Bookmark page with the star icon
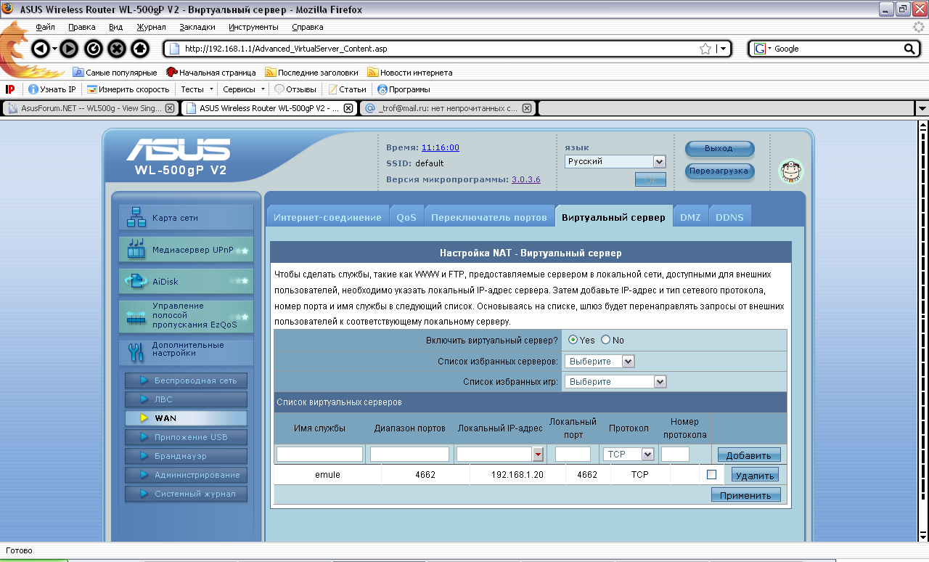 click(705, 49)
